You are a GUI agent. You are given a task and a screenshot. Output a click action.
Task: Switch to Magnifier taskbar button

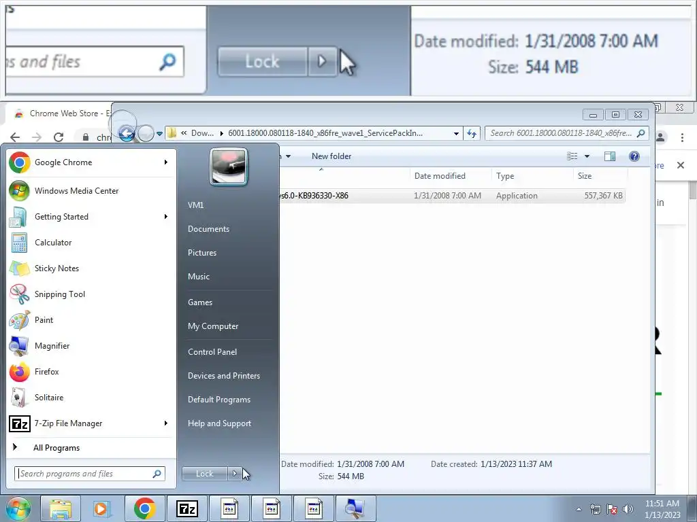(x=355, y=508)
